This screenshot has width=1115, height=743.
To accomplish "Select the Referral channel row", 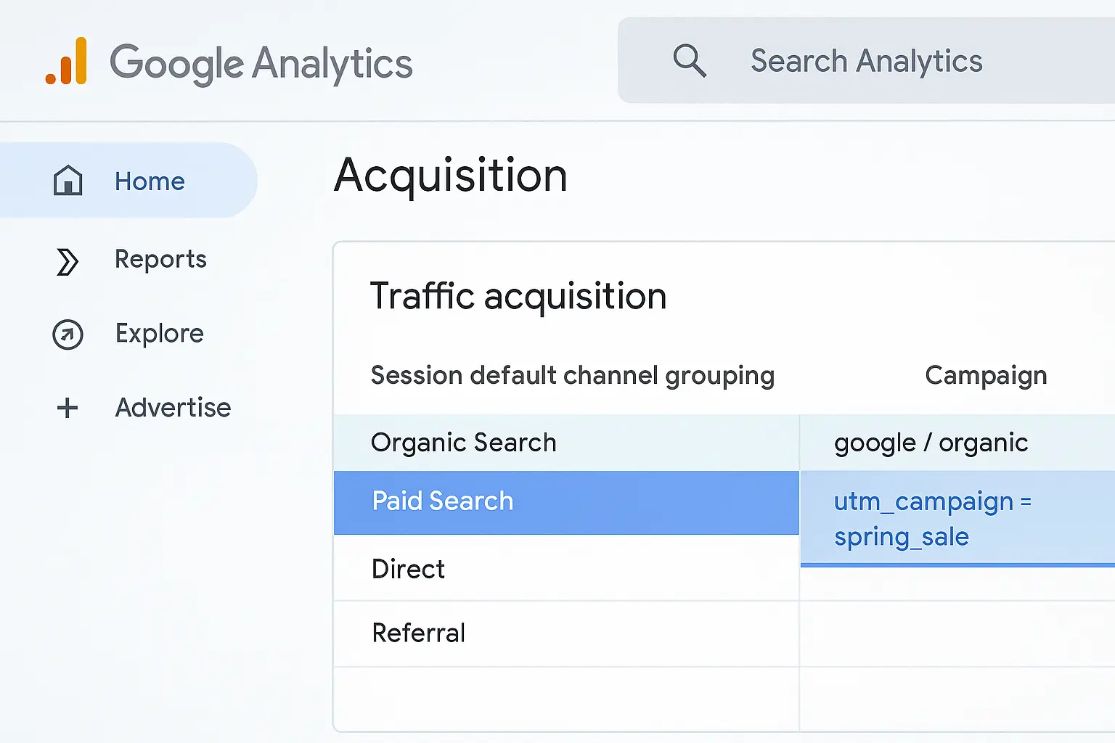I will (418, 633).
